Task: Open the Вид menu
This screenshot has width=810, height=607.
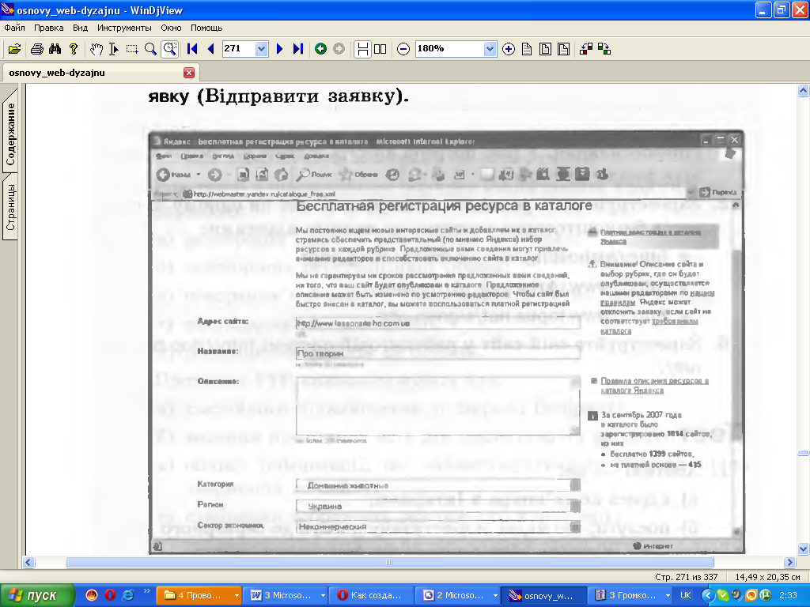Action: point(80,28)
